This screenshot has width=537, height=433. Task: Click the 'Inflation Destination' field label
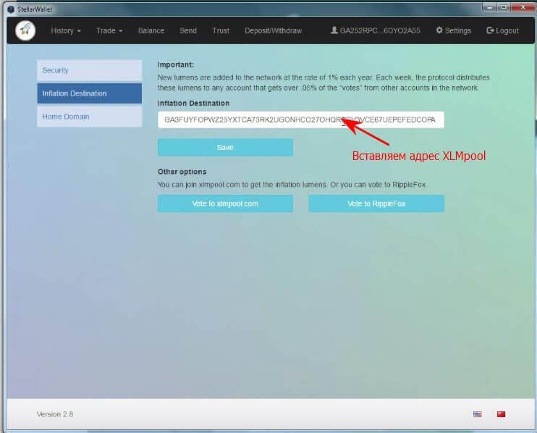tap(193, 103)
